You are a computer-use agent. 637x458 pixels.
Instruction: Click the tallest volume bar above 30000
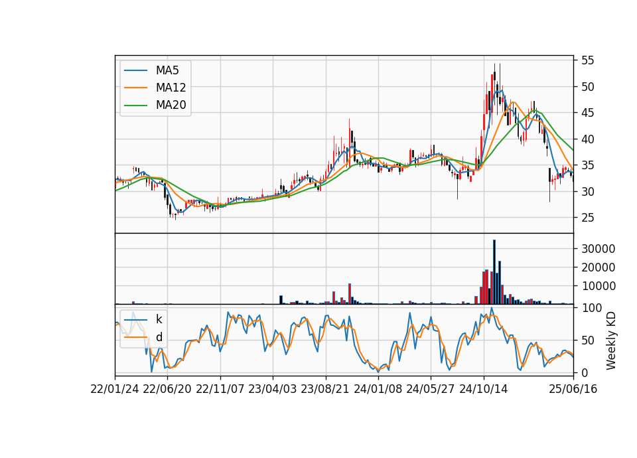click(x=494, y=272)
